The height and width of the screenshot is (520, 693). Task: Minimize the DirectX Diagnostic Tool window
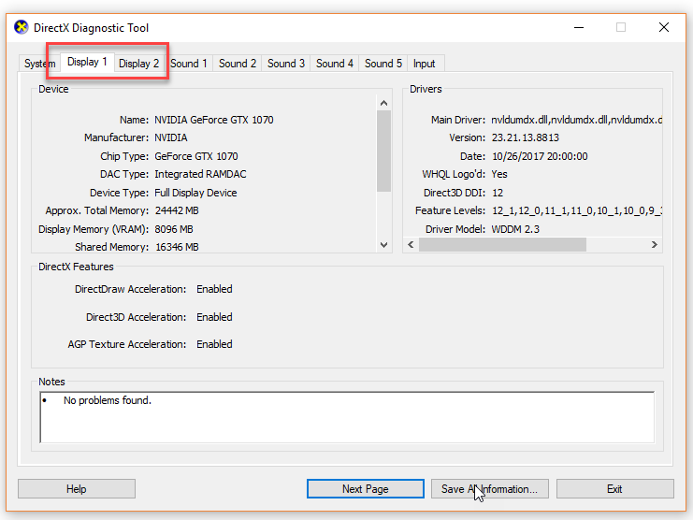coord(579,27)
